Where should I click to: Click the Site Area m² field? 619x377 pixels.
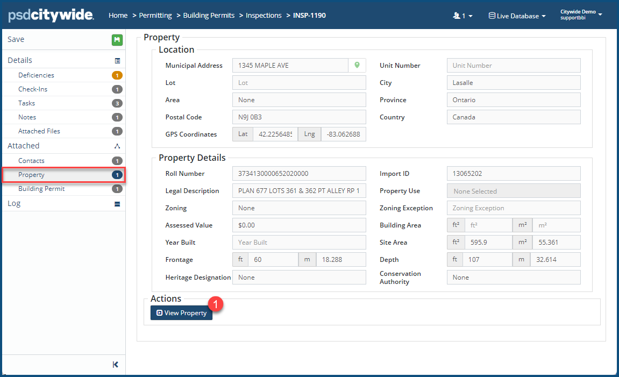[557, 243]
